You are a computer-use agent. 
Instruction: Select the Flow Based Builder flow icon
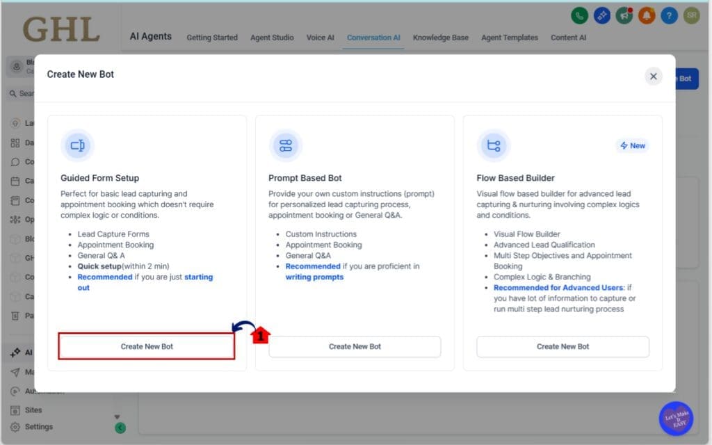click(x=494, y=145)
